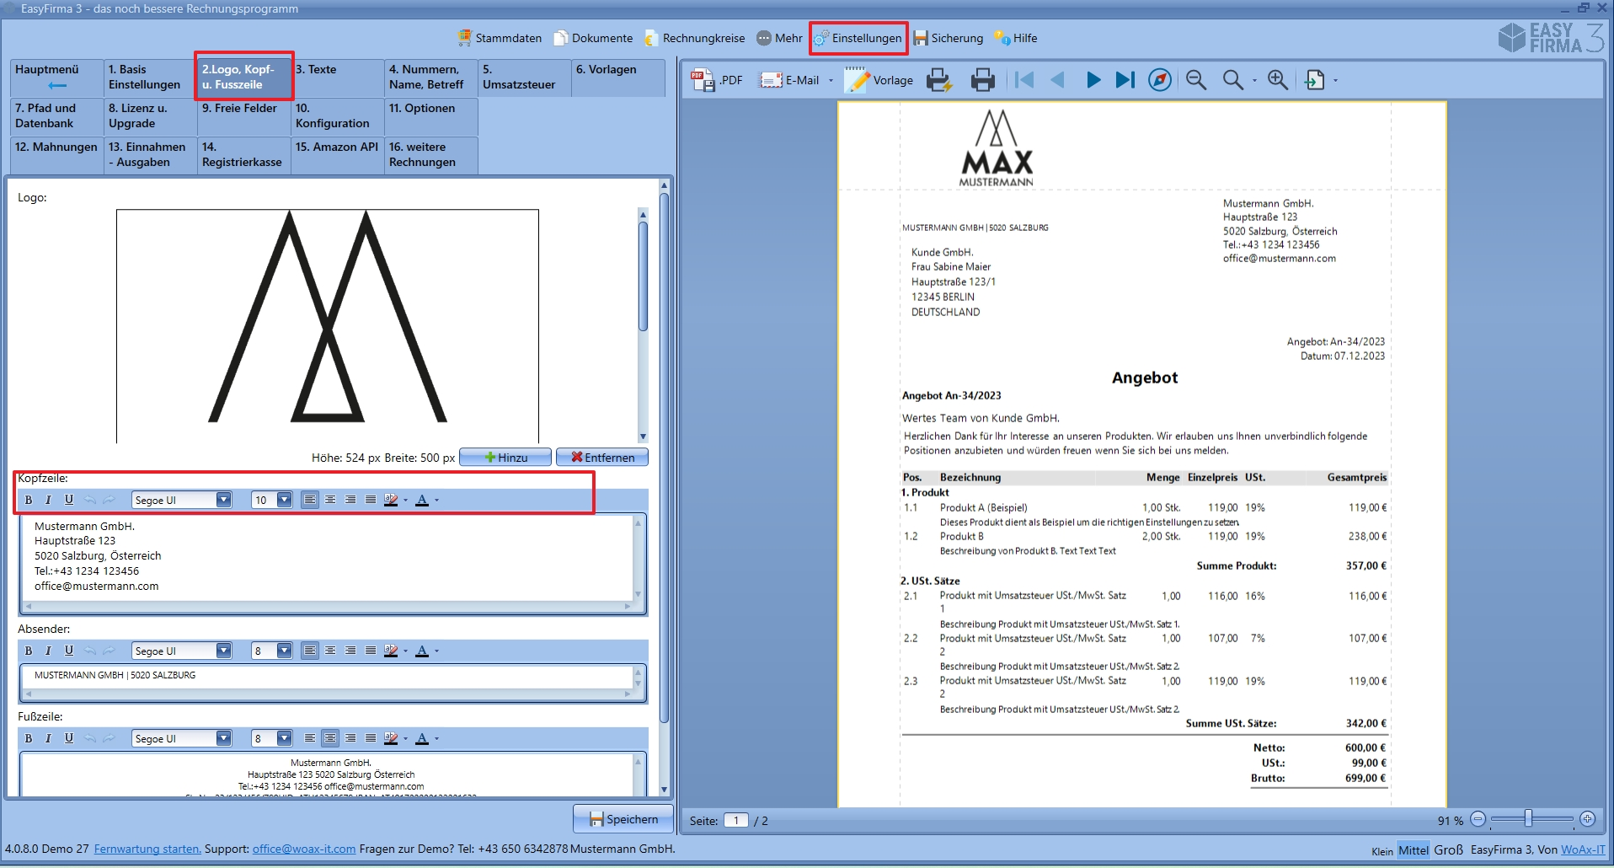Screen dimensions: 1614x868
Task: Pick highlight color in Kopfzeile toolbar
Action: [x=391, y=500]
